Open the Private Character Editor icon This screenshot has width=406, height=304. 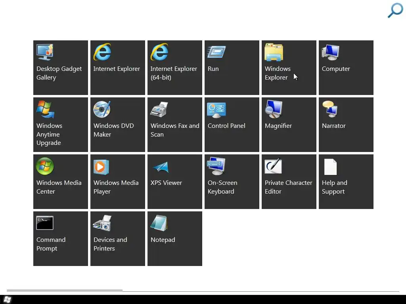coord(273,166)
